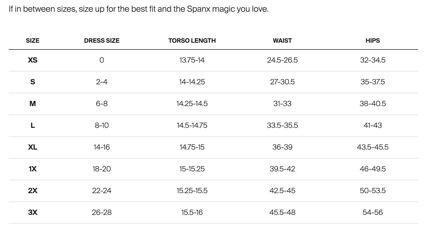Click the DRESS SIZE column header
Image resolution: width=425 pixels, height=235 pixels.
tap(102, 41)
